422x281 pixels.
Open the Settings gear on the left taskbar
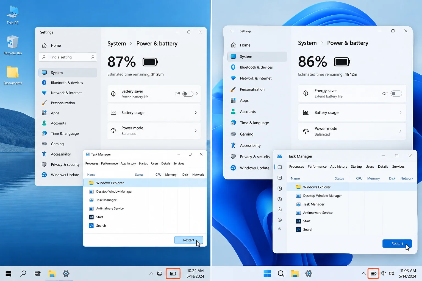point(66,273)
